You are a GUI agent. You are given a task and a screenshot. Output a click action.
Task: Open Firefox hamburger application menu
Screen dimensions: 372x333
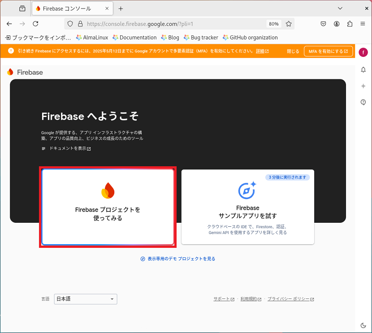tap(363, 24)
